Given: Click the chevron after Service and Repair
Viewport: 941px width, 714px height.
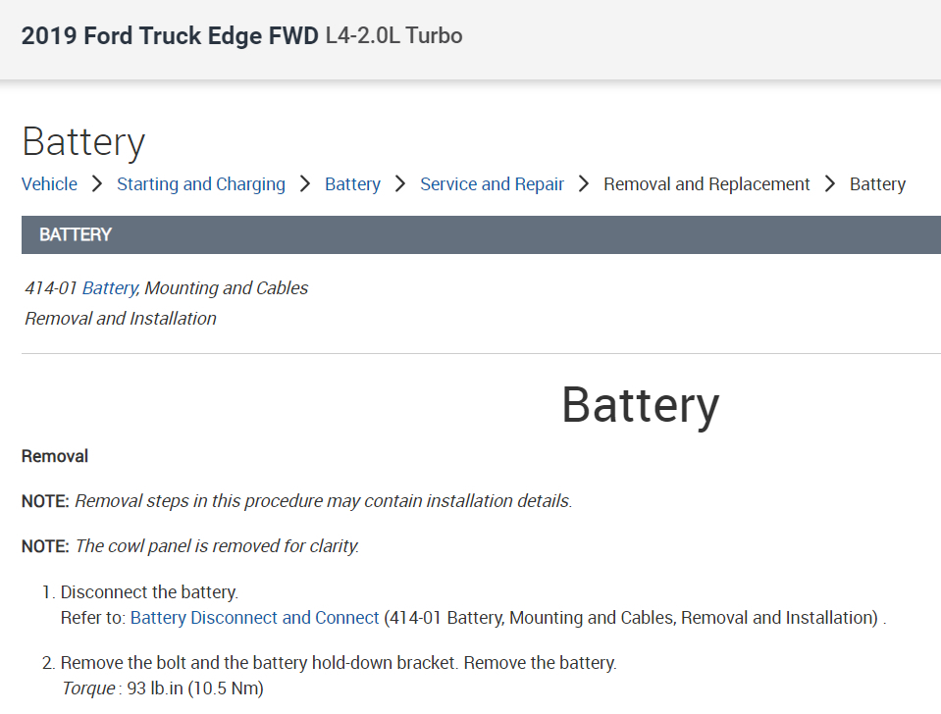Looking at the screenshot, I should [584, 184].
